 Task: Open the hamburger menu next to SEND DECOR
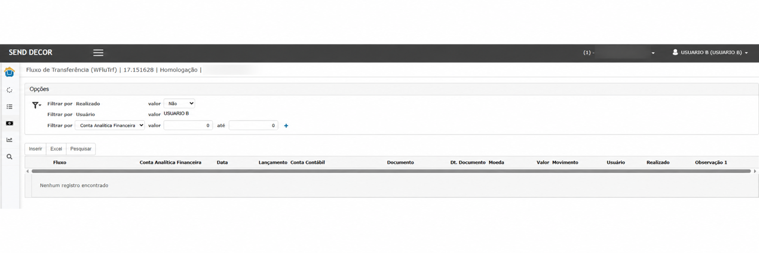(x=98, y=53)
